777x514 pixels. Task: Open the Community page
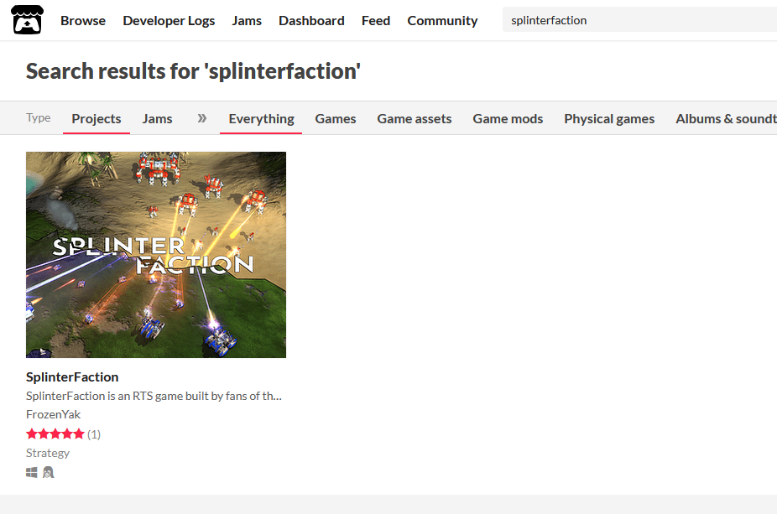pyautogui.click(x=442, y=20)
